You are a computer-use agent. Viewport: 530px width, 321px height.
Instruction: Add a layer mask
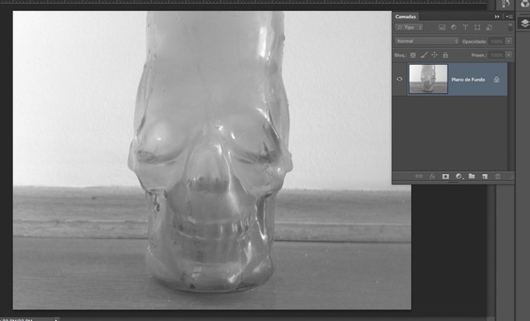pos(445,176)
